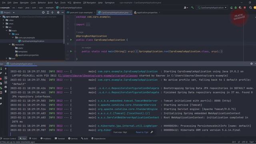Collapse the java folder
The width and height of the screenshot is (256, 144).
pyautogui.click(x=10, y=34)
